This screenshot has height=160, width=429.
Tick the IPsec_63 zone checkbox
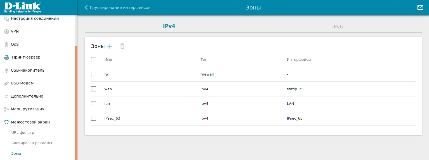pos(94,118)
